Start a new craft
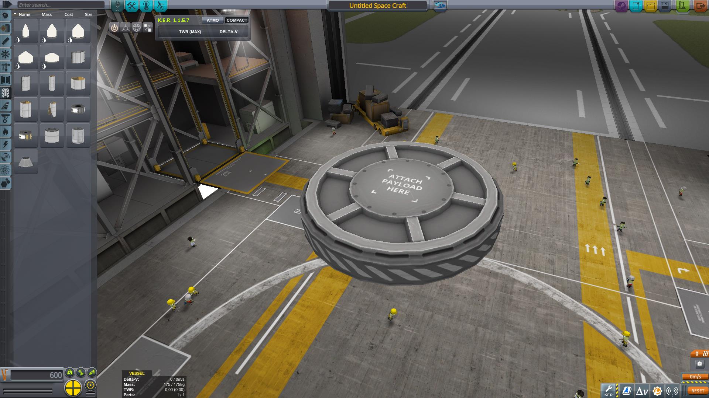The image size is (709, 398). point(636,6)
